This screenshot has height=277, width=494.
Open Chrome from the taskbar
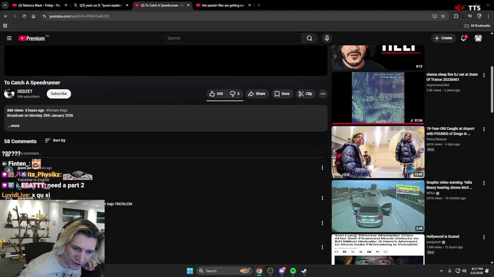click(259, 271)
